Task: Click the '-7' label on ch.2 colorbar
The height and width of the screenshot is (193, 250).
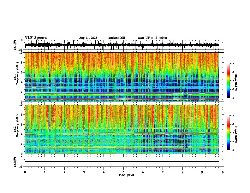Action: (x=233, y=150)
